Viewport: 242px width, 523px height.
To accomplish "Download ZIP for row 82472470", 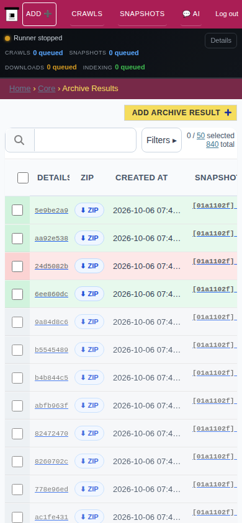I will tap(89, 433).
